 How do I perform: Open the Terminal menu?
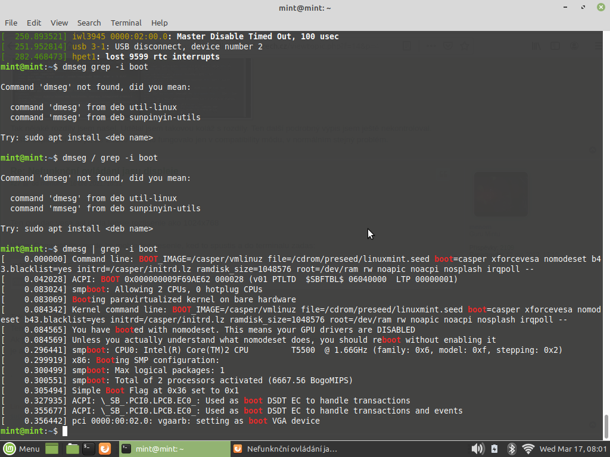(126, 23)
